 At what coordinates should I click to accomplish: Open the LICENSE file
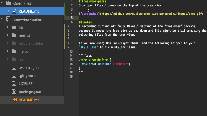(26, 84)
